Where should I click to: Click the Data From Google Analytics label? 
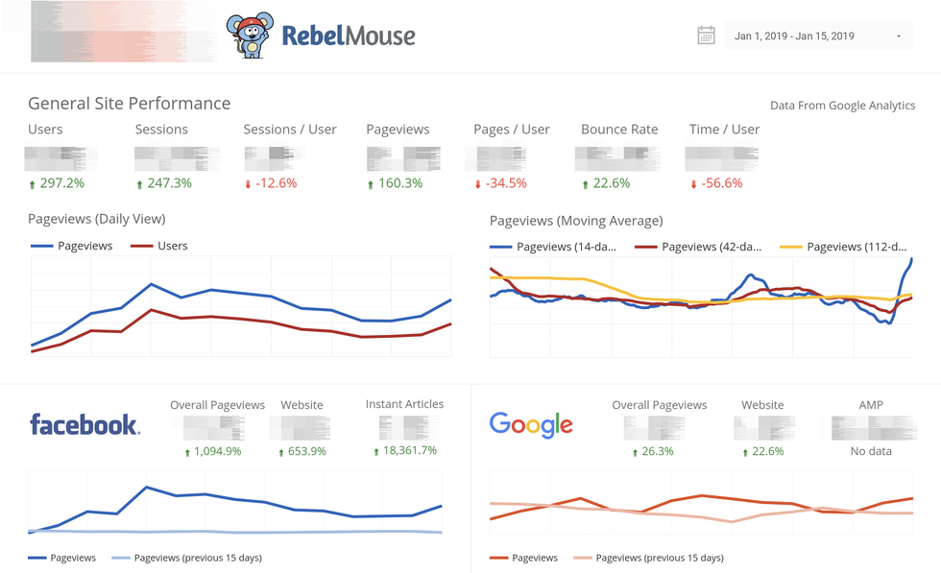click(842, 106)
